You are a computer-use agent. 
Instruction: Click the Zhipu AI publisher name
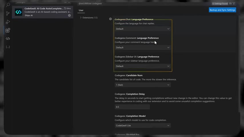(x=29, y=15)
